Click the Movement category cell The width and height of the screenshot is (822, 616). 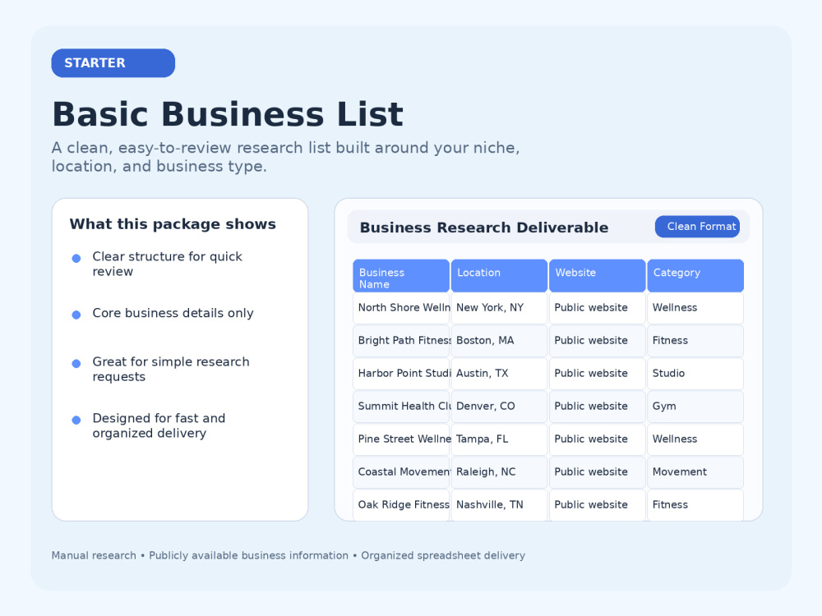pyautogui.click(x=695, y=472)
